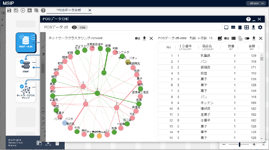Click the save icon in the top toolbar
The image size is (269, 150).
[9, 10]
